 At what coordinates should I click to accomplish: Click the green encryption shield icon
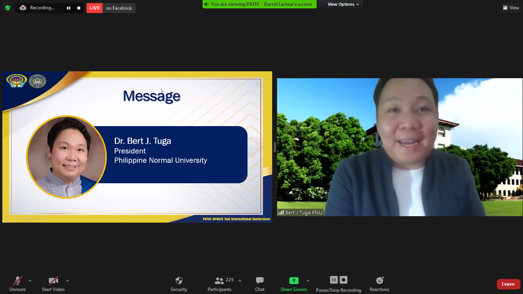(x=8, y=8)
